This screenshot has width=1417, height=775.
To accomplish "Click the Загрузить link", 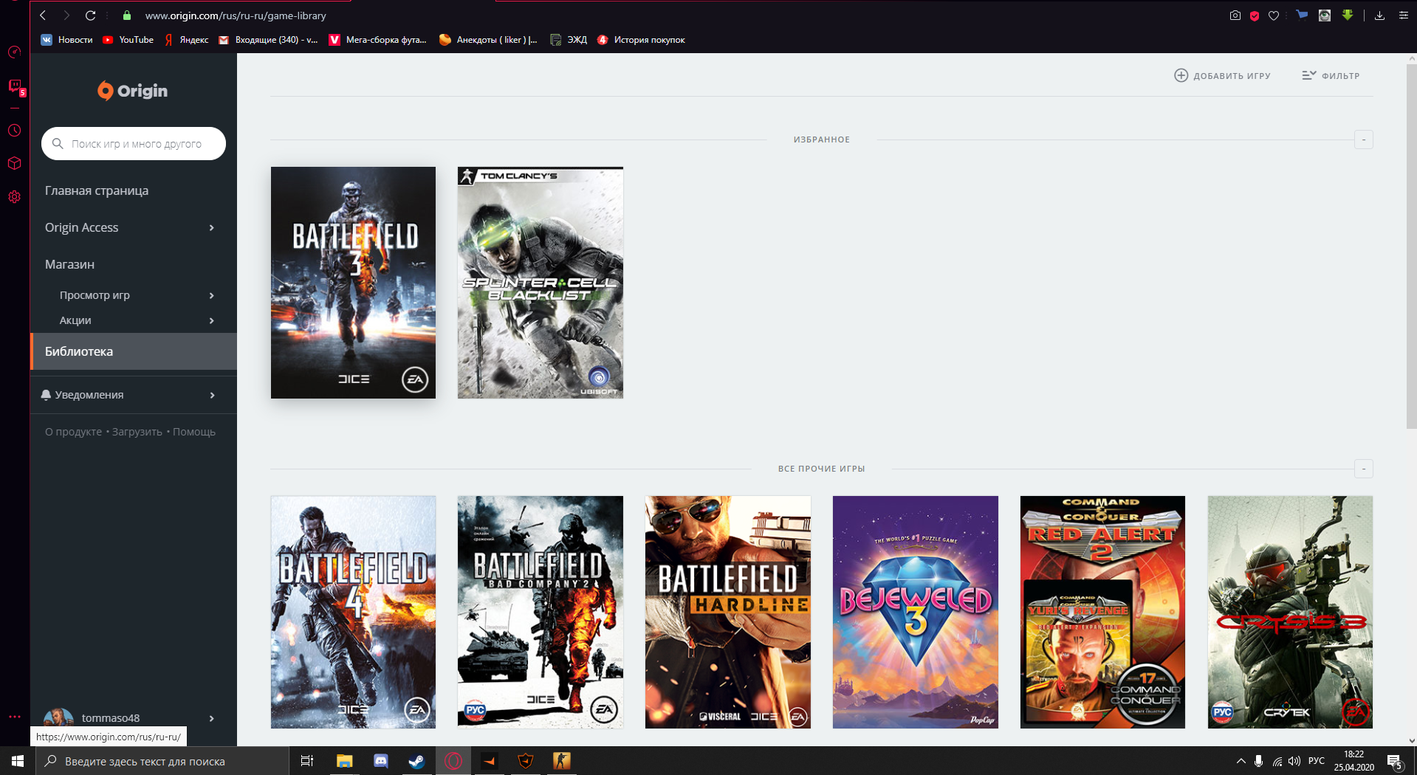I will click(x=137, y=432).
